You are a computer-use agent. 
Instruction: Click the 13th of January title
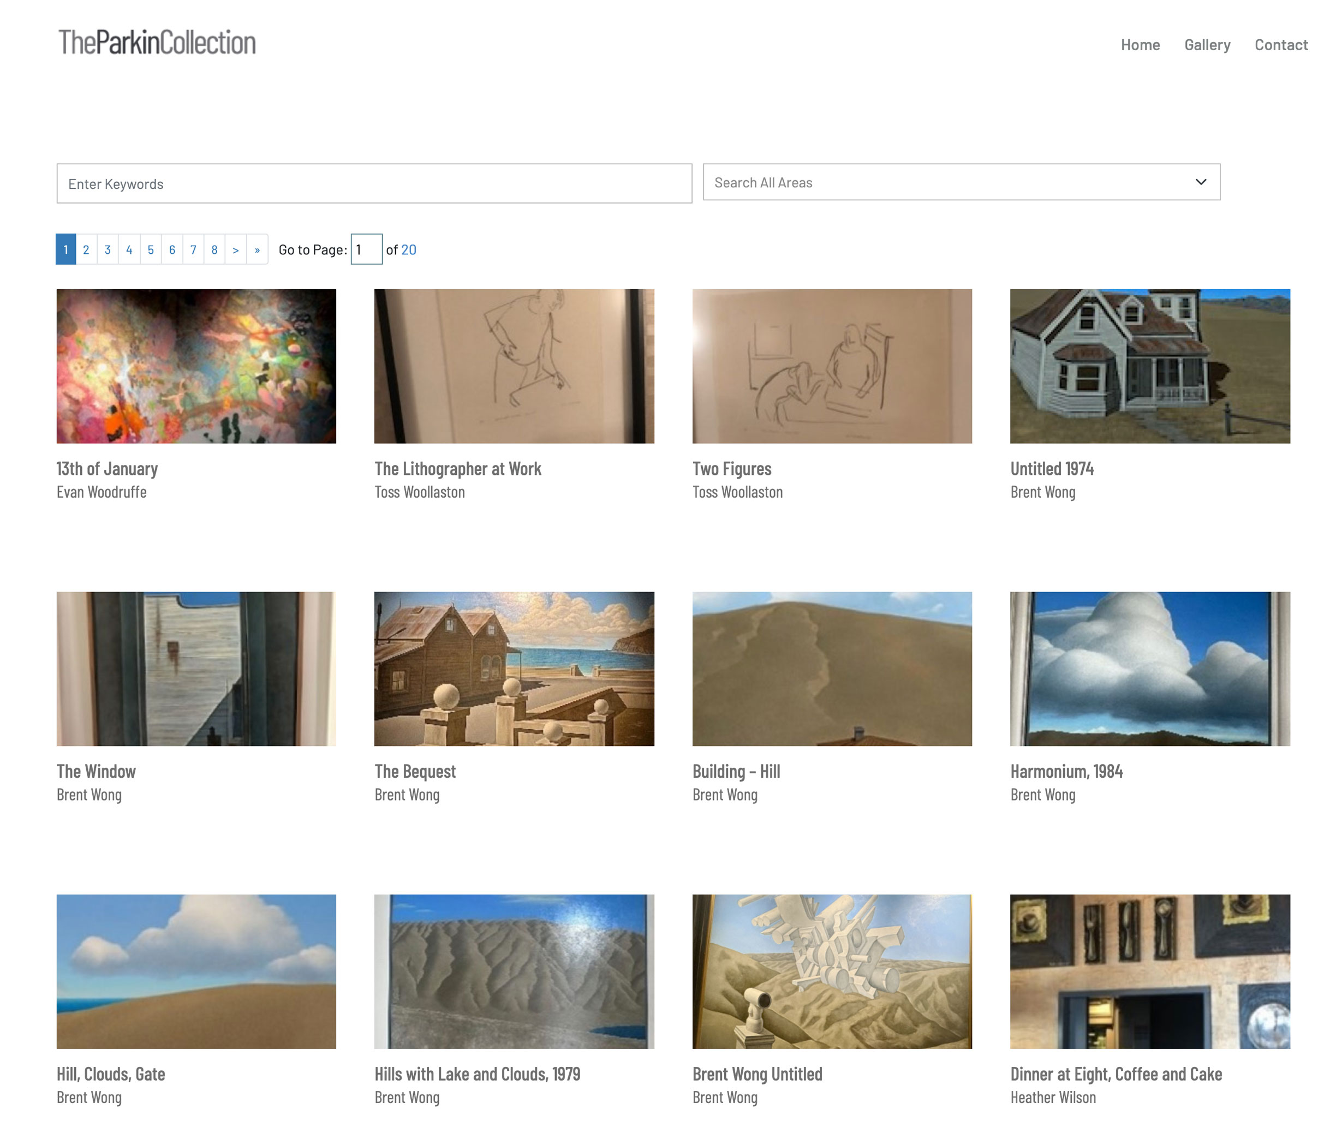pos(107,468)
